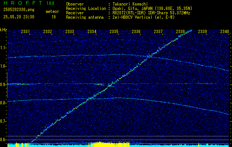
Task: Click the Receiver R820T2(RTL-SDR) line
Action: pos(150,13)
